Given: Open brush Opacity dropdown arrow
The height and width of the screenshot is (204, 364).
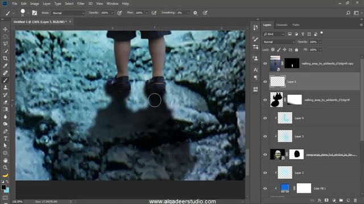Looking at the screenshot, I should (112, 13).
